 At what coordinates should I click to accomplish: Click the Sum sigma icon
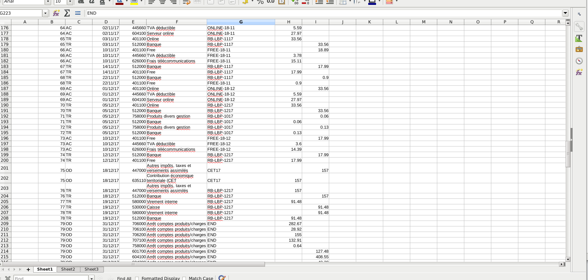[x=67, y=13]
